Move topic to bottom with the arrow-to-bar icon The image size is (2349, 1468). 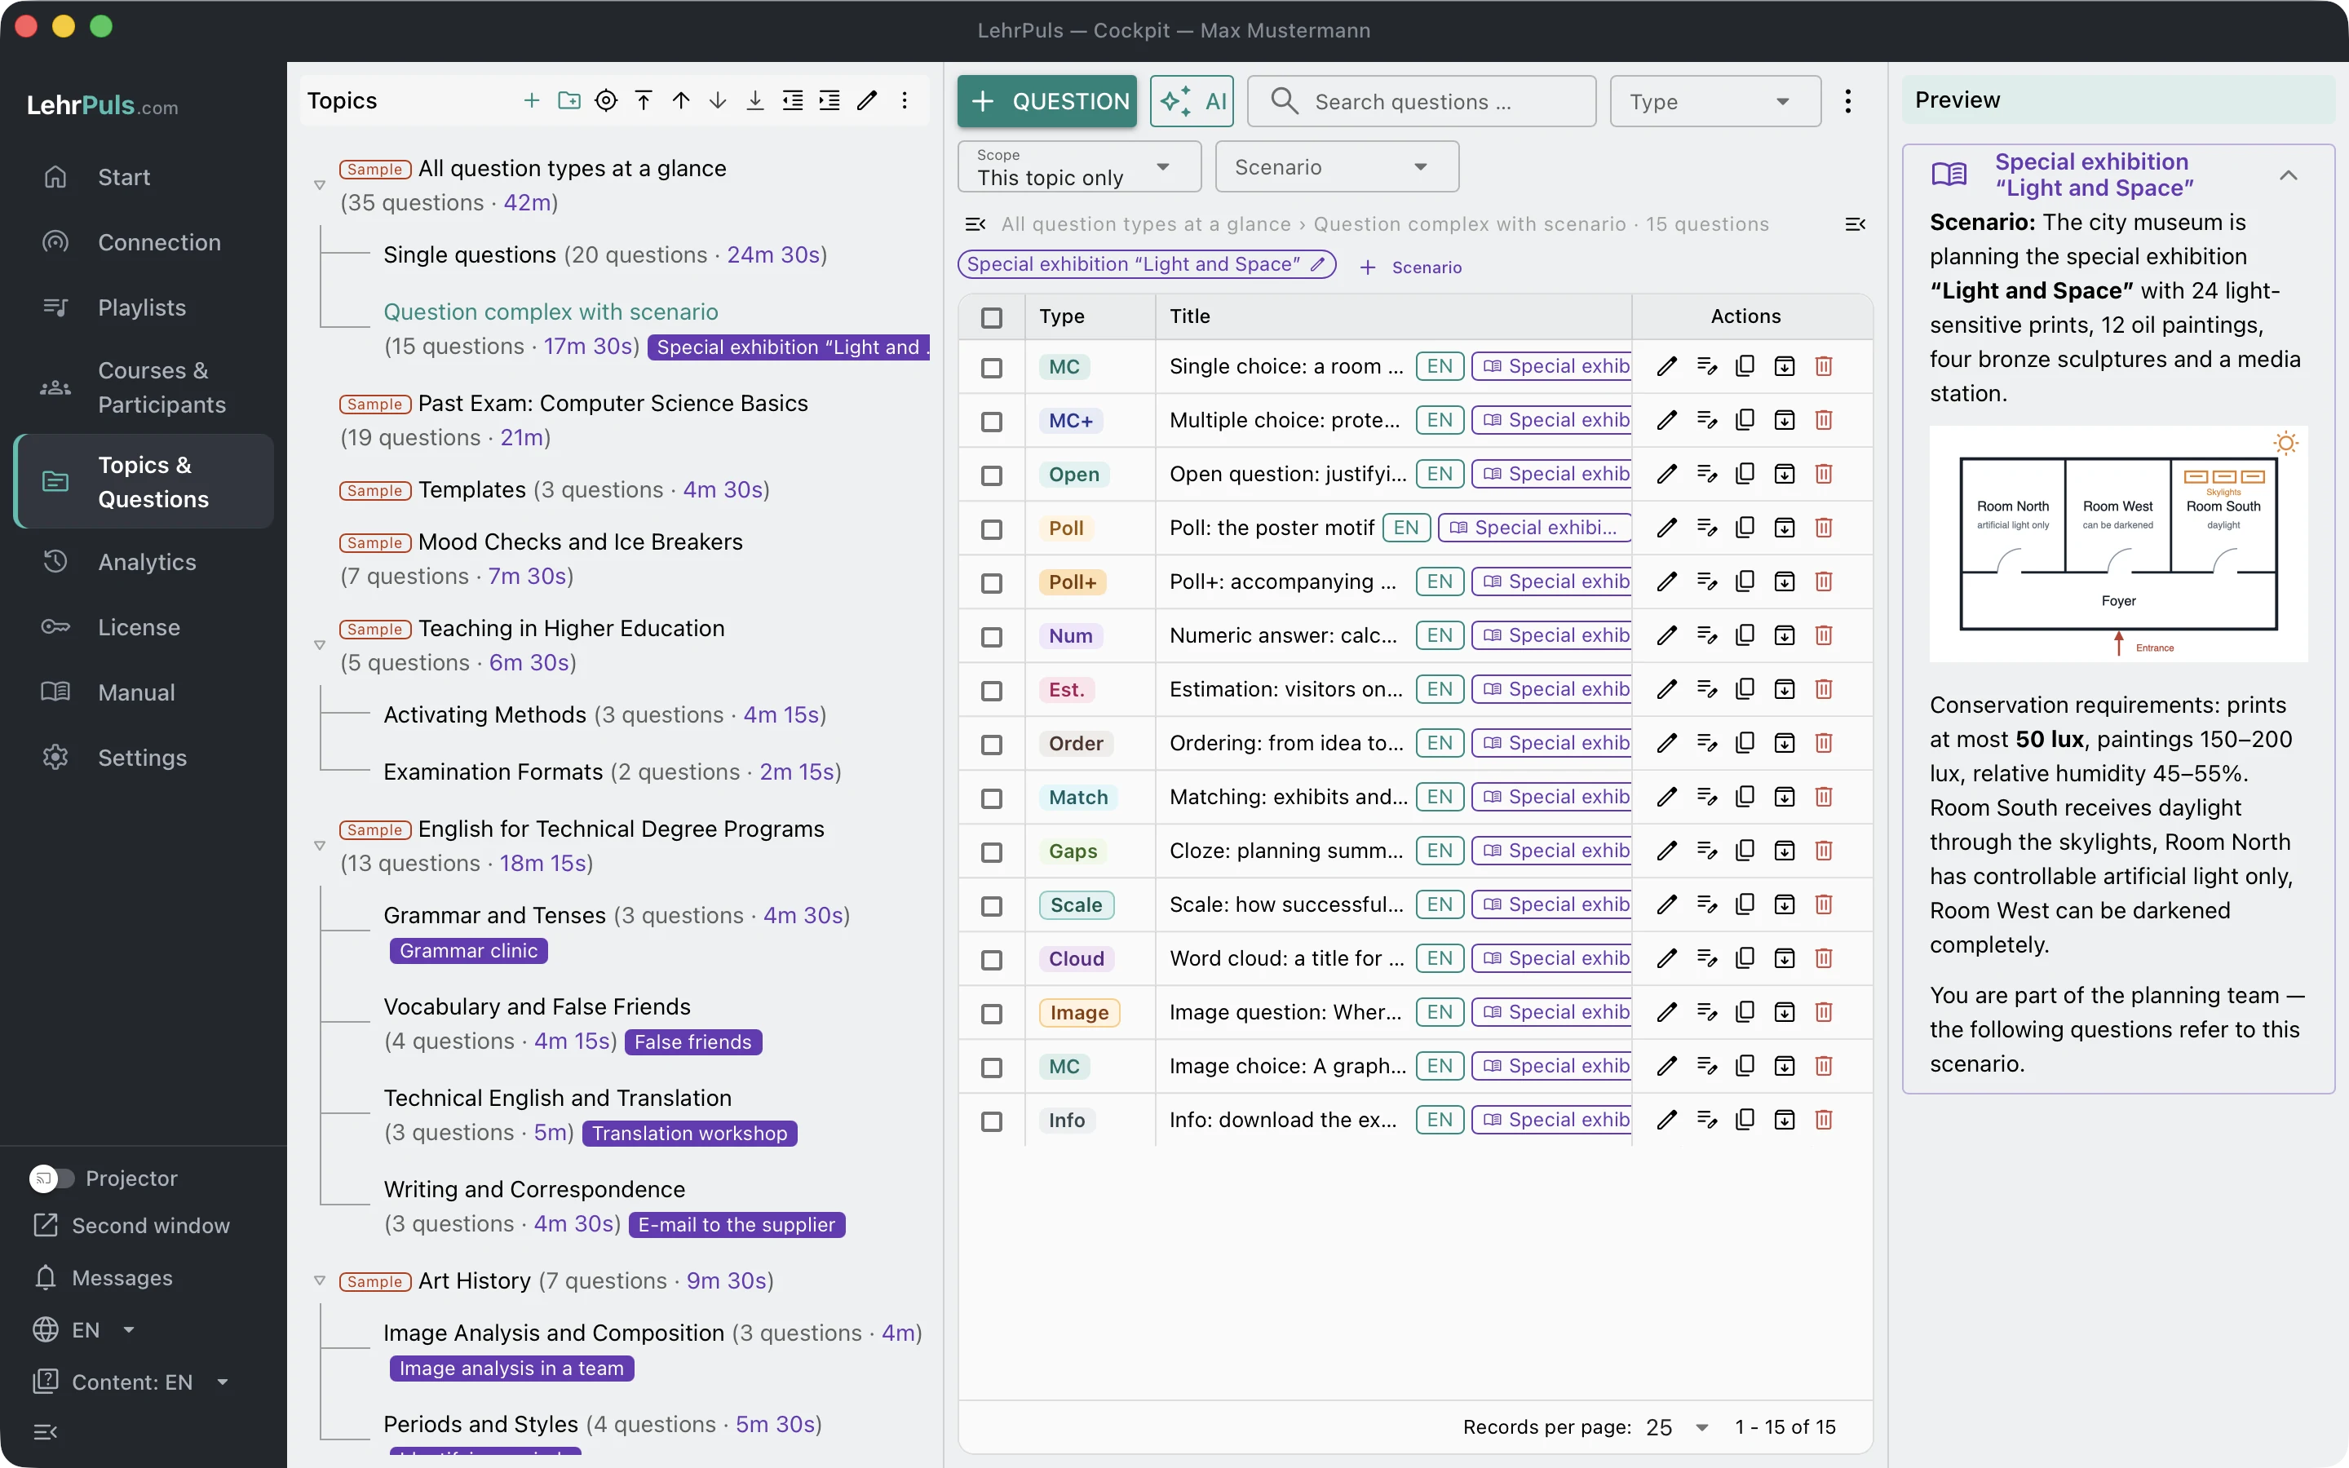pos(755,100)
